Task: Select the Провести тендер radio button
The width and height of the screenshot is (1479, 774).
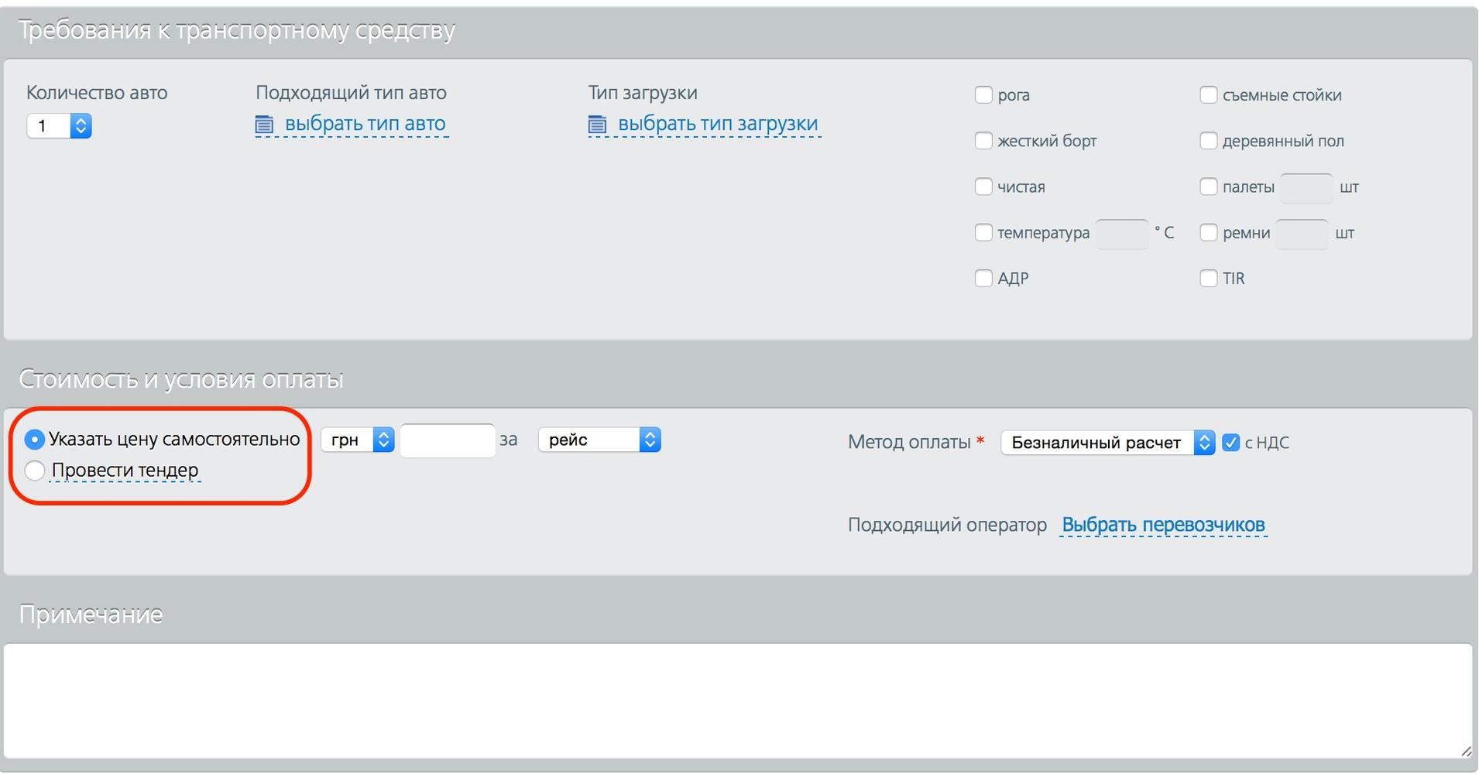Action: (x=34, y=471)
